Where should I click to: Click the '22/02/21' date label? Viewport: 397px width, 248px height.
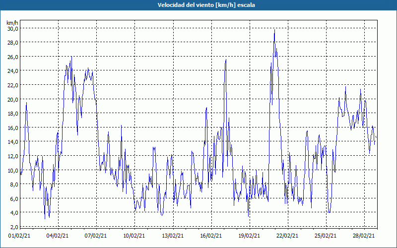287,236
